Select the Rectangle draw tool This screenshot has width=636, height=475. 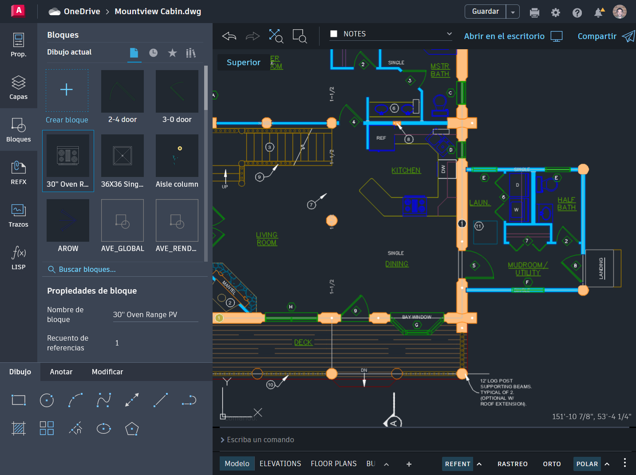[x=19, y=400]
